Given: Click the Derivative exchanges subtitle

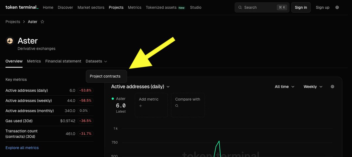Looking at the screenshot, I should (x=36, y=49).
